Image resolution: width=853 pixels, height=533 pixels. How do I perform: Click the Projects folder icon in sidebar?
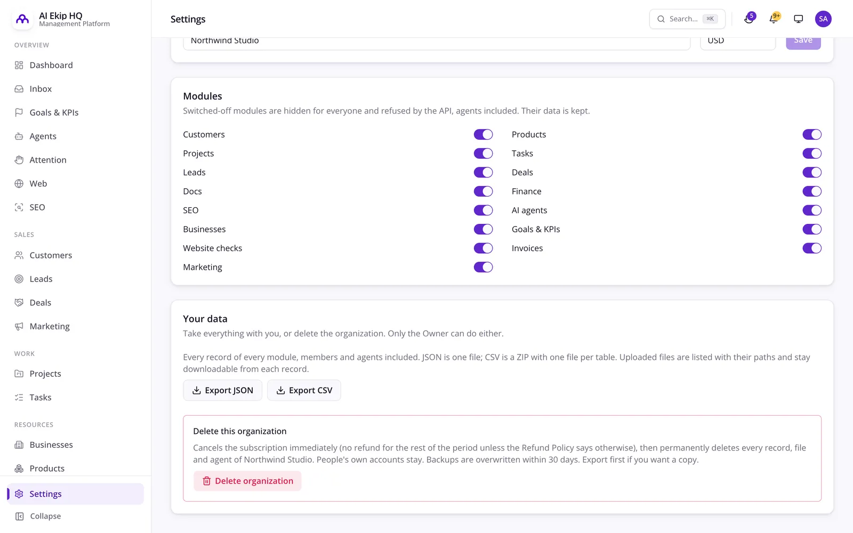tap(19, 374)
